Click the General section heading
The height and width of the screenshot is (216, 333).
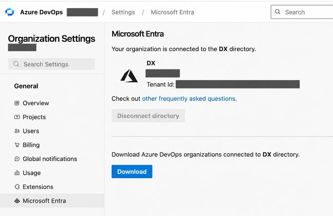[x=26, y=86]
